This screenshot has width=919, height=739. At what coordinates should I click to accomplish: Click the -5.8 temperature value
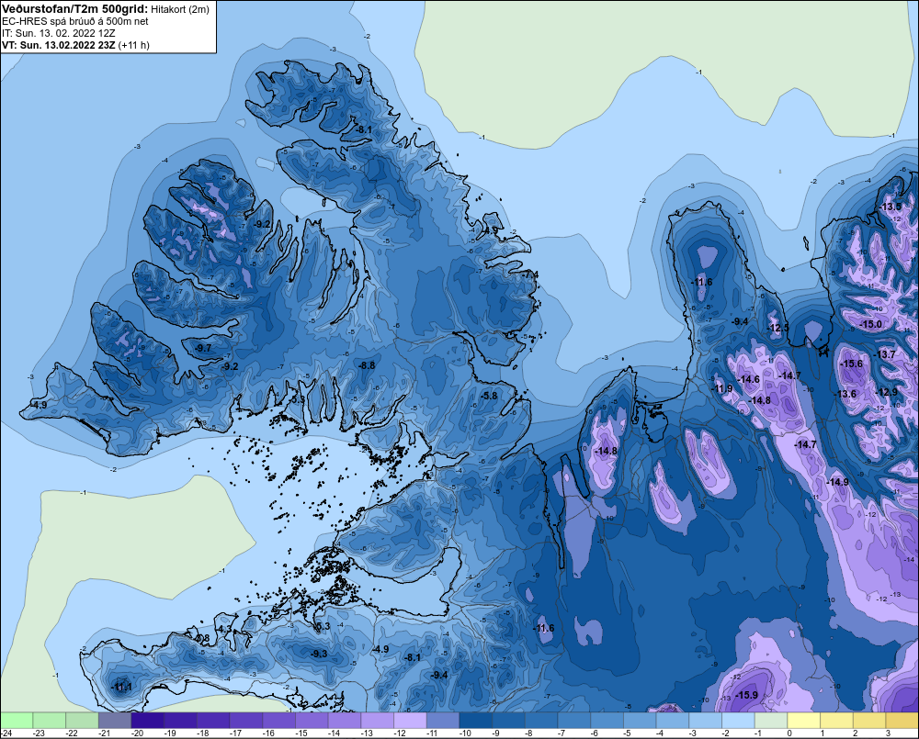coord(488,396)
